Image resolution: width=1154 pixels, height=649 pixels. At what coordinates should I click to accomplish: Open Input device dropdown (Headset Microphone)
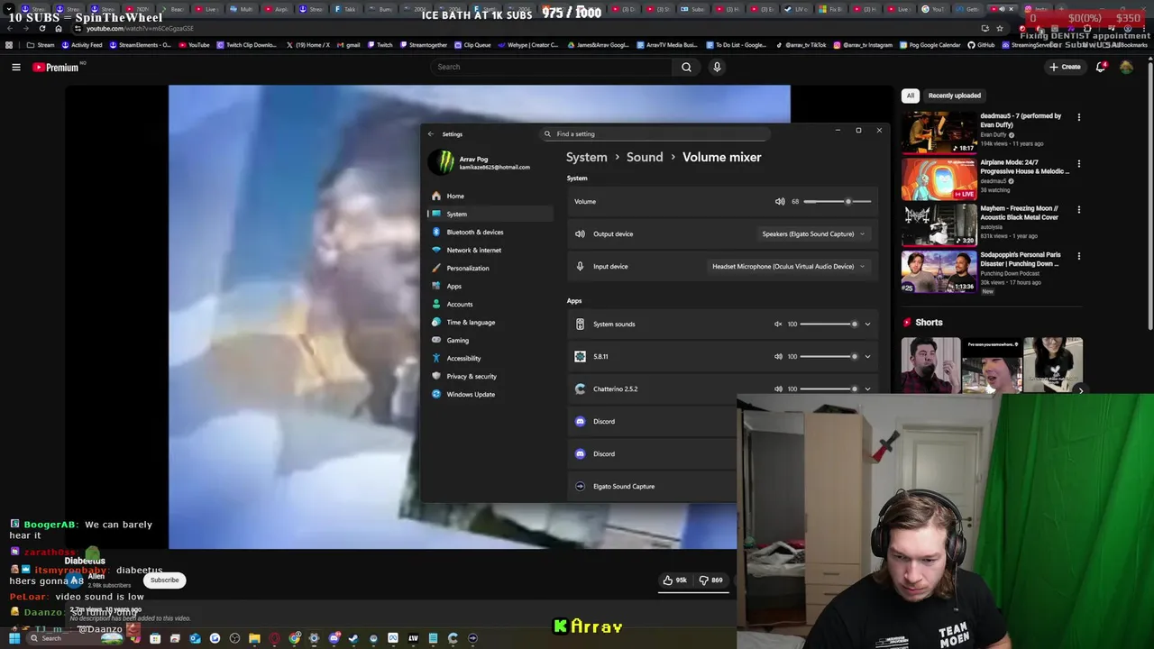pos(789,267)
